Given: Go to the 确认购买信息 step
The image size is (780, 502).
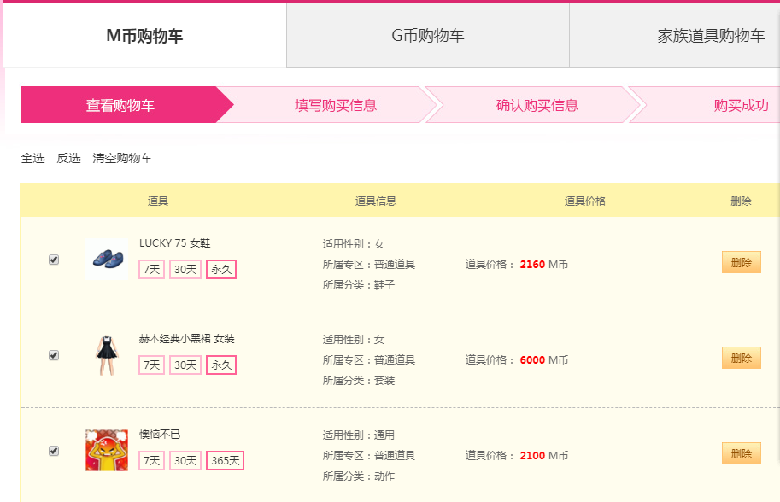Looking at the screenshot, I should [x=537, y=105].
